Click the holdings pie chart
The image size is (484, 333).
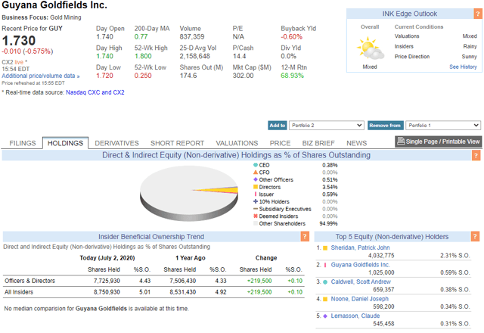coord(189,194)
